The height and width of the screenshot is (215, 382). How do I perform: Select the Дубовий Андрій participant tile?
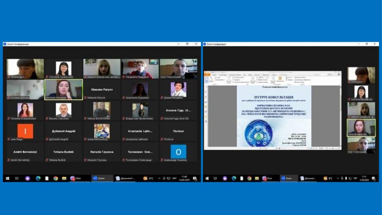[x=63, y=131]
